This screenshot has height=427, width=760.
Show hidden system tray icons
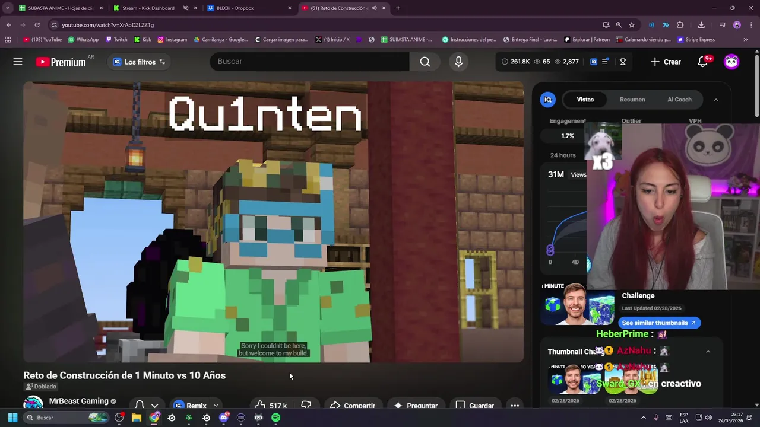coord(643,418)
